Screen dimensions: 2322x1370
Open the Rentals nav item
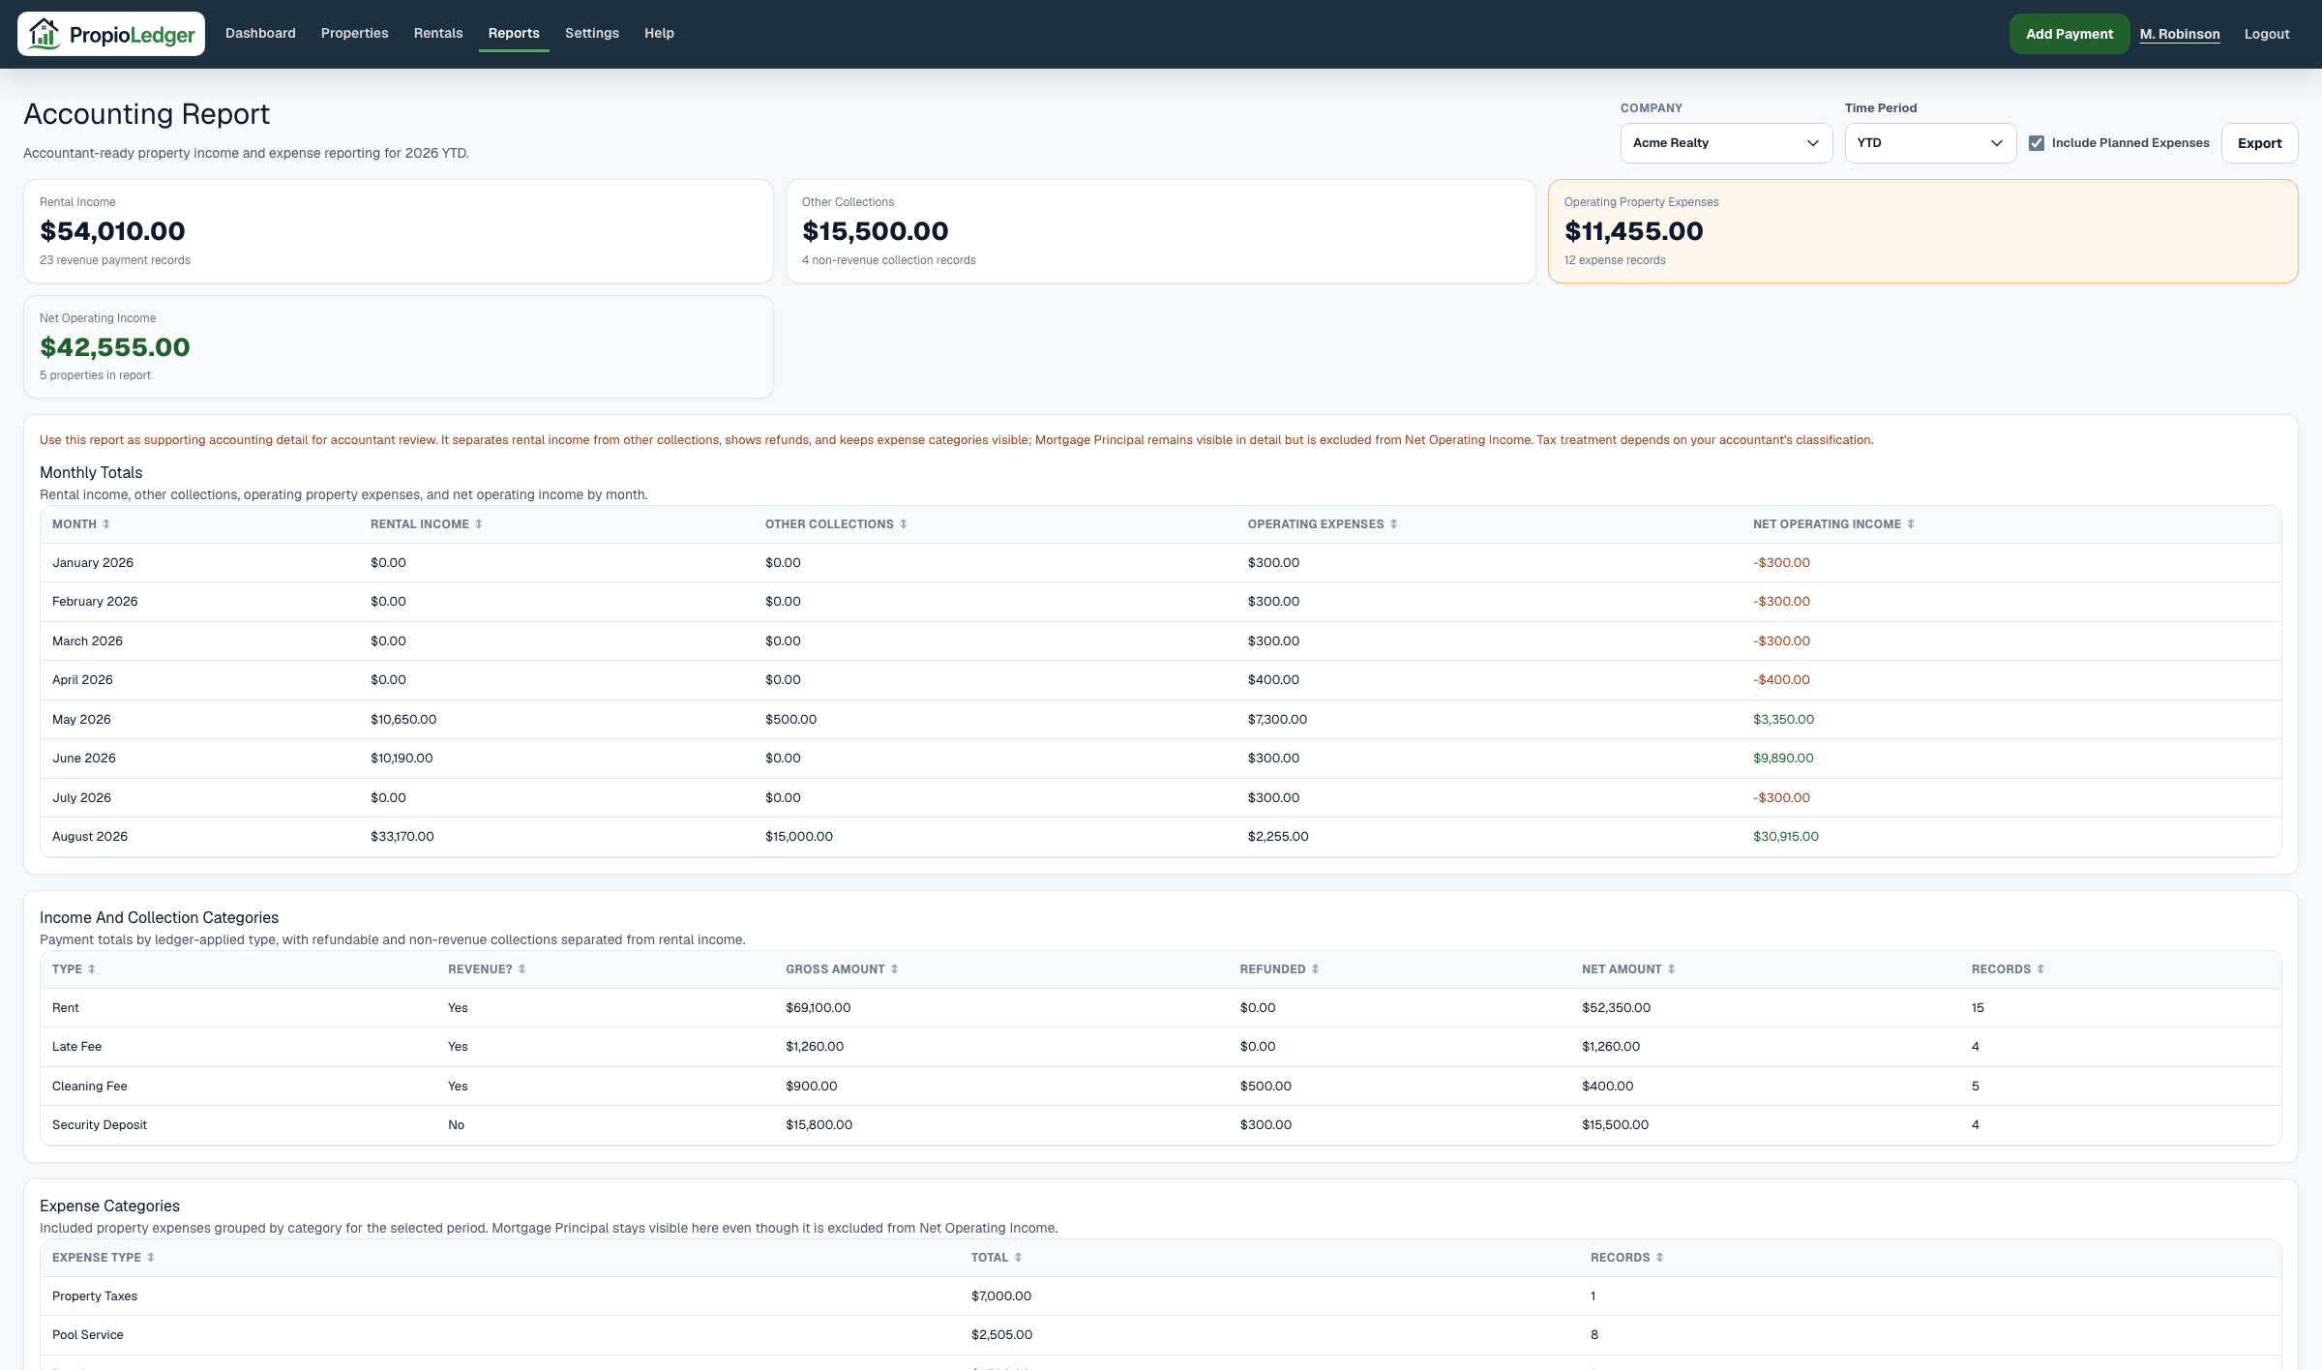[438, 33]
